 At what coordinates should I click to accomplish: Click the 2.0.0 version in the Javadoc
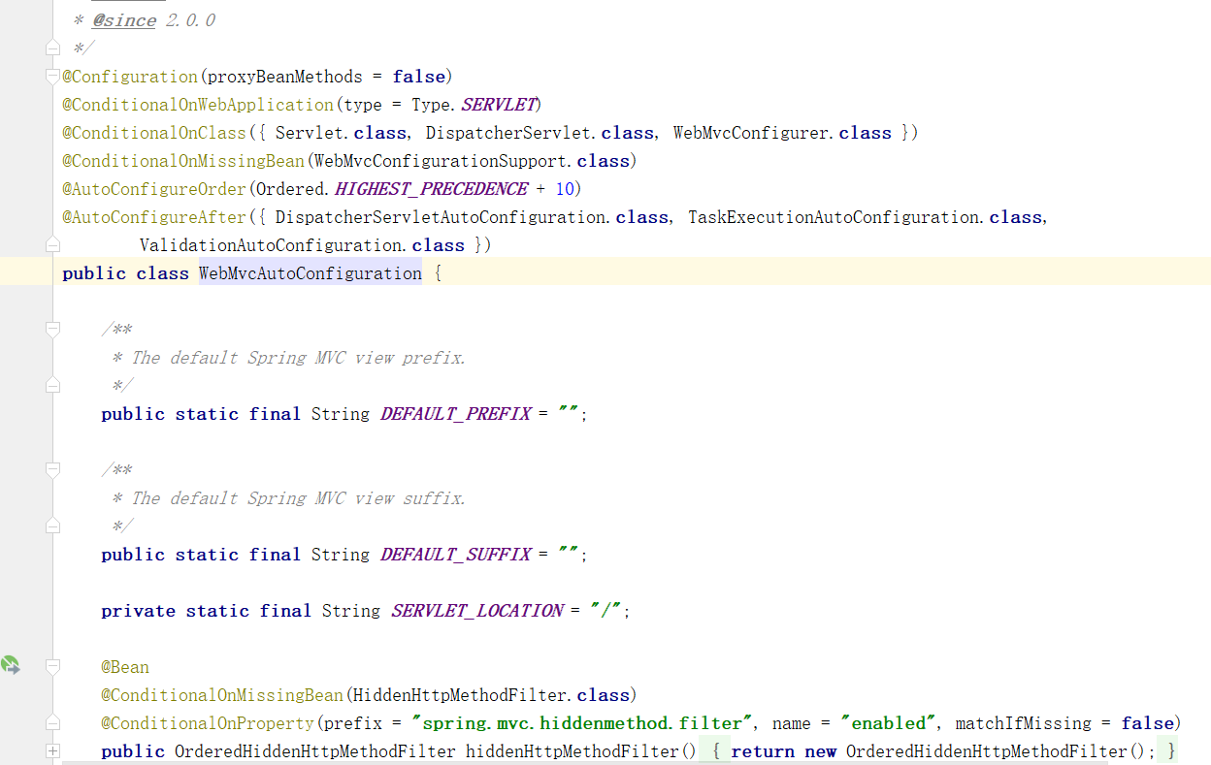point(190,20)
